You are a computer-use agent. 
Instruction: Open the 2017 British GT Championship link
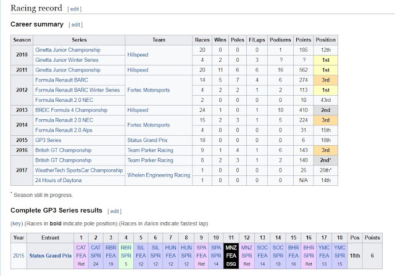click(63, 161)
